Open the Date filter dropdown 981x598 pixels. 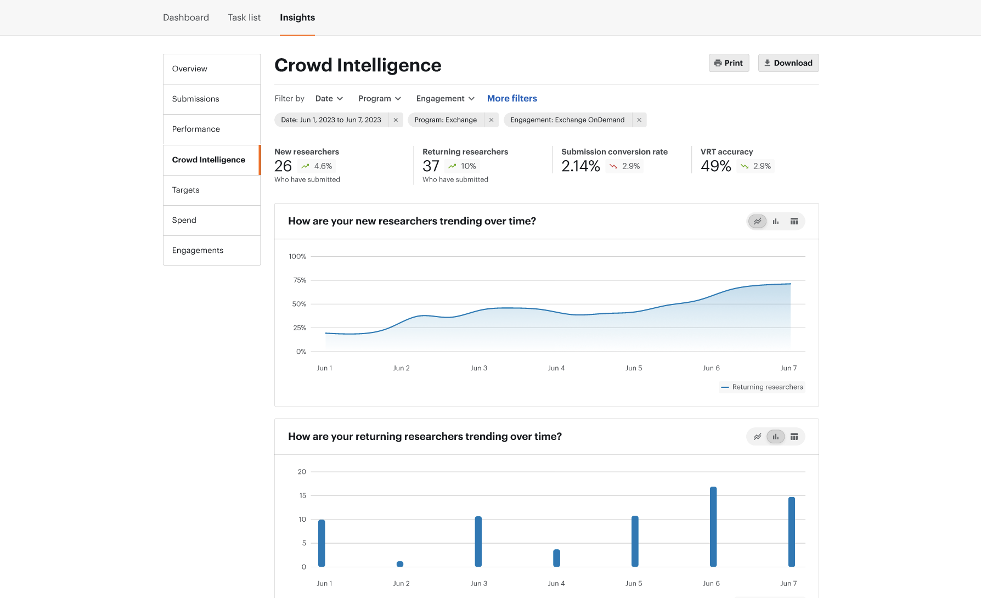click(329, 99)
